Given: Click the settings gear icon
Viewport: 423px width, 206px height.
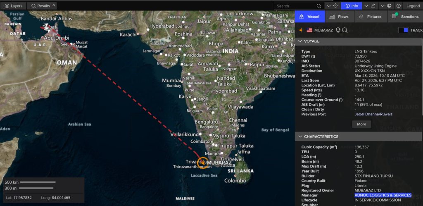Looking at the screenshot, I should coord(335,6).
